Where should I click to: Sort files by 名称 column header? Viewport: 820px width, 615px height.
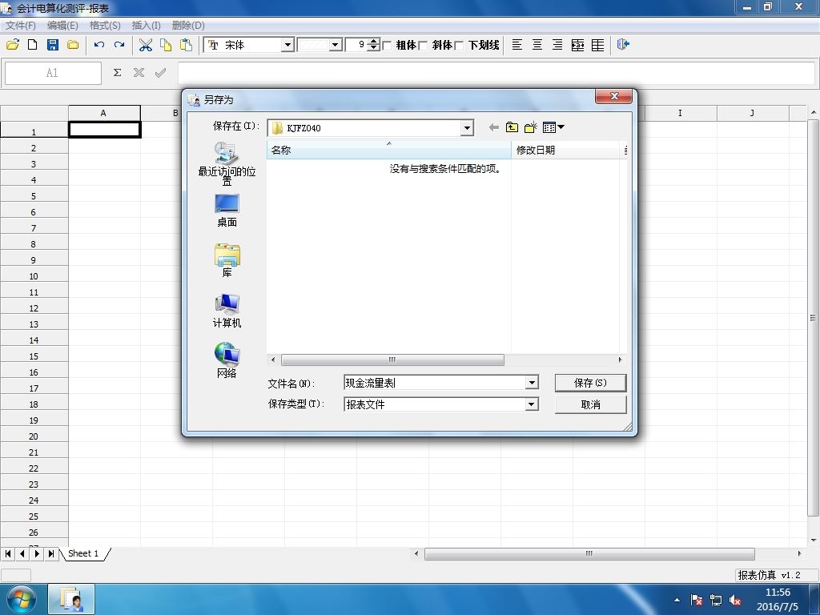click(388, 150)
